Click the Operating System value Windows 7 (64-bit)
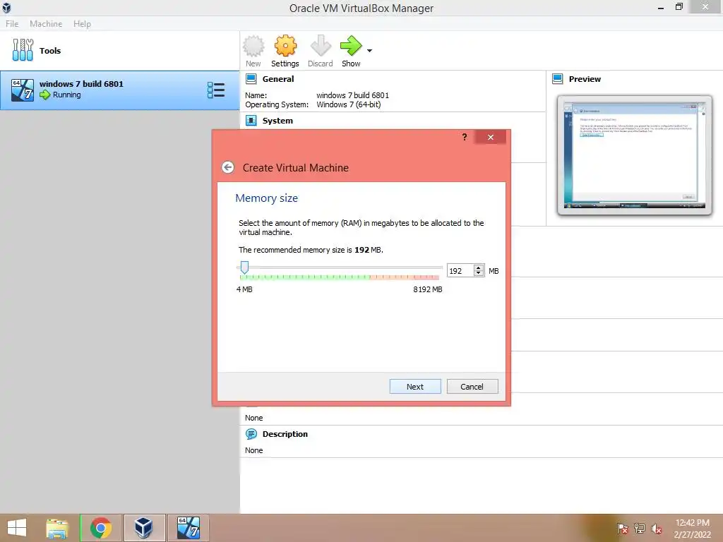 tap(349, 104)
